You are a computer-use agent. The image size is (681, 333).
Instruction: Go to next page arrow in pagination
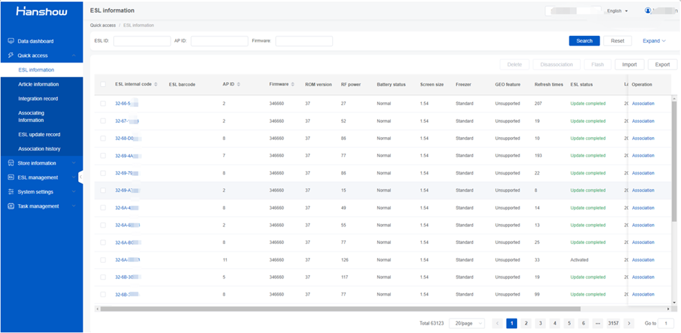[629, 323]
